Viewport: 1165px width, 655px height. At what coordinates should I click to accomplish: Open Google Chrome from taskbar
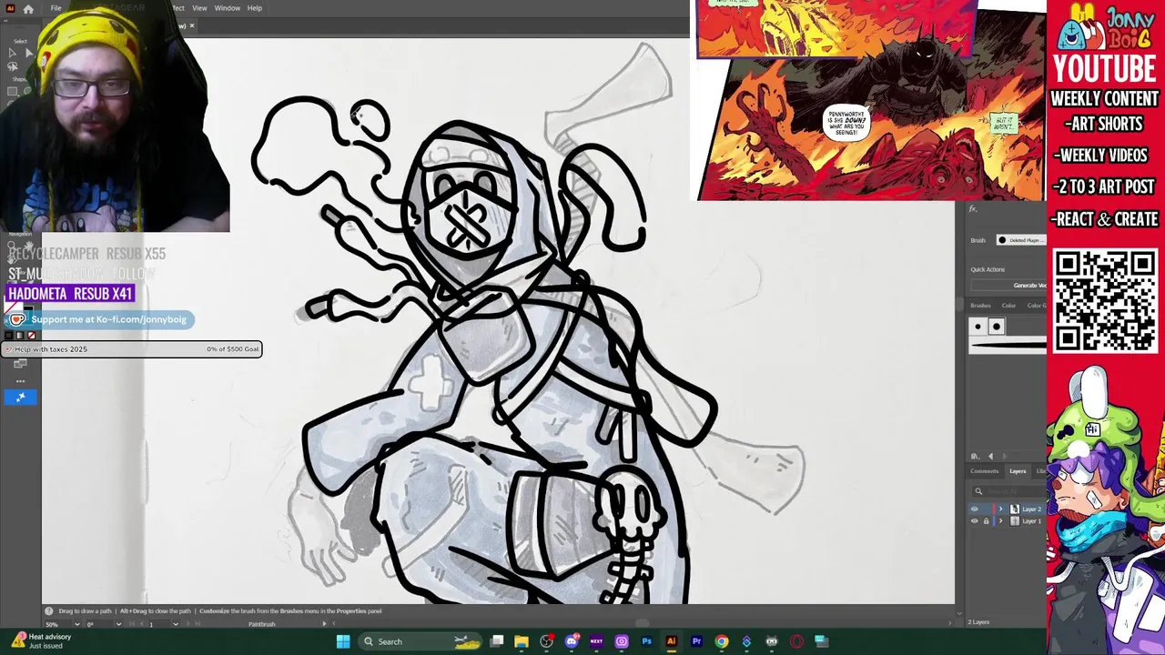pyautogui.click(x=722, y=641)
